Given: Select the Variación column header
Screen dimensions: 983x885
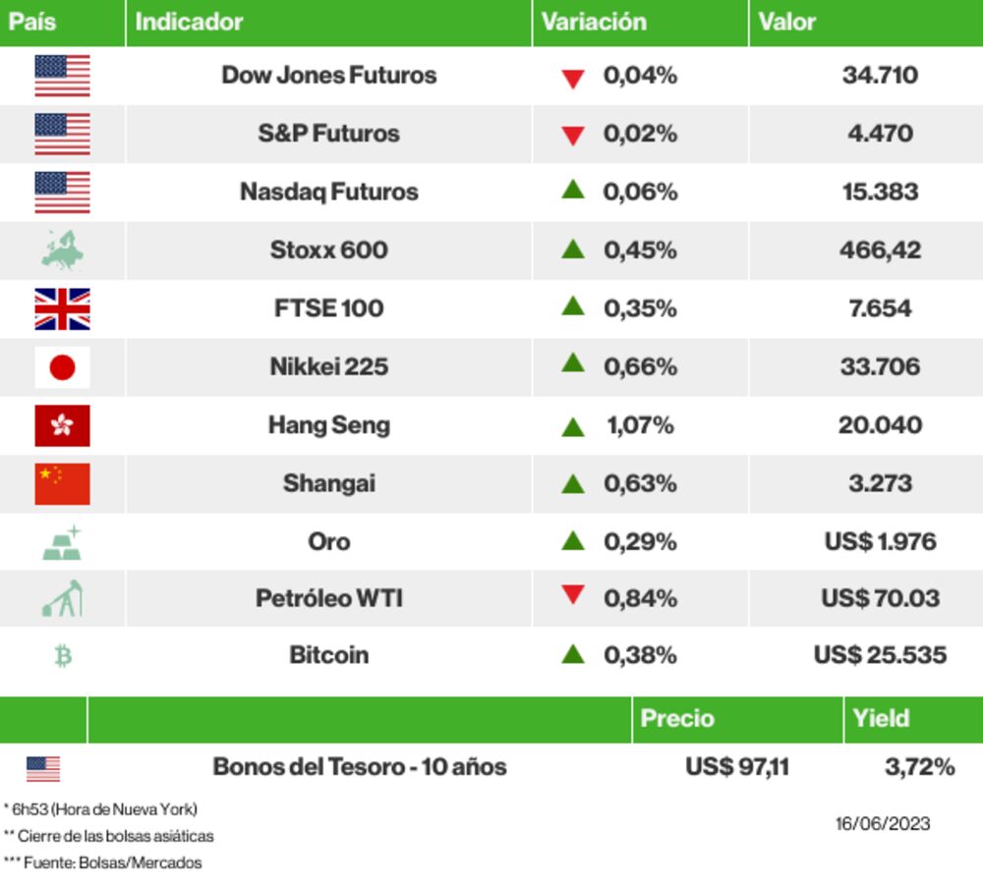Looking at the screenshot, I should 594,22.
